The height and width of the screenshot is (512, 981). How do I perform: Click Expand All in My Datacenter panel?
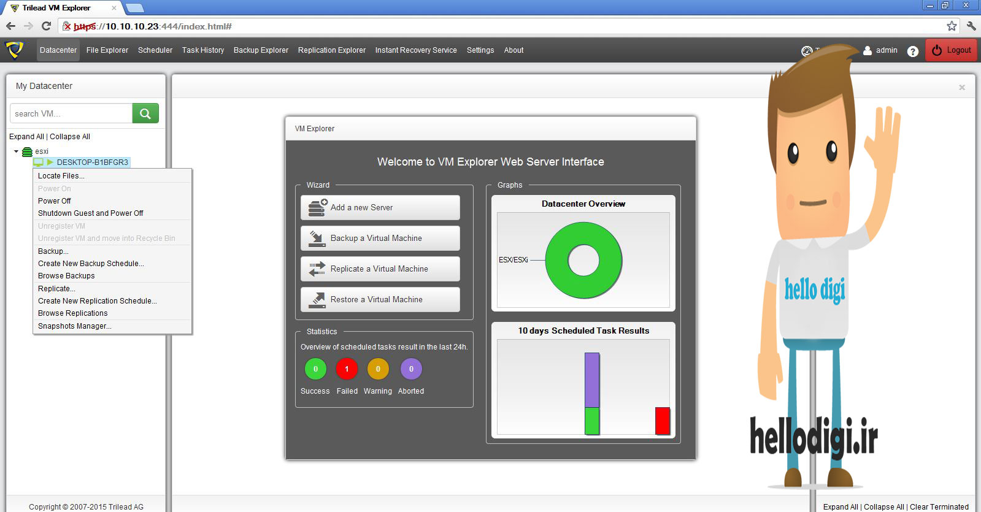[26, 137]
